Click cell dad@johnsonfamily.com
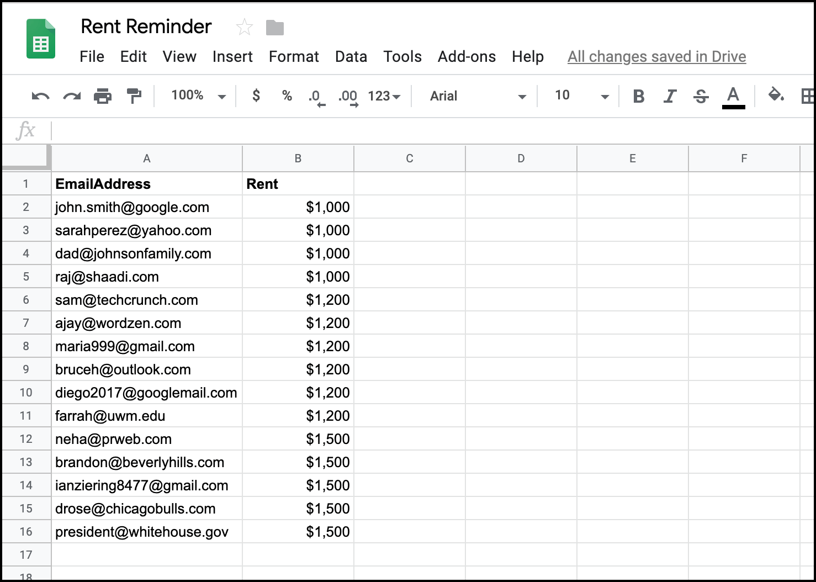 pos(147,253)
